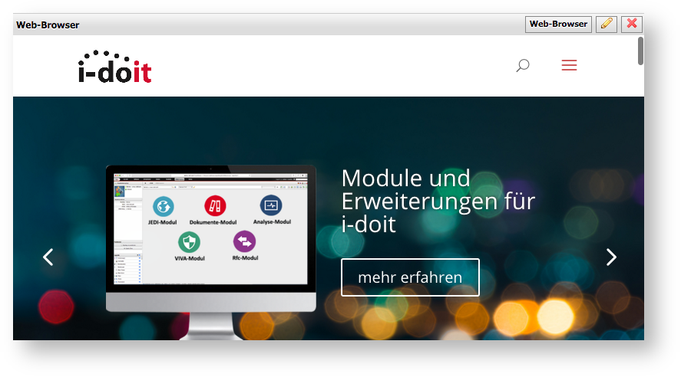Open the search magnifier icon
The width and height of the screenshot is (681, 377).
523,65
